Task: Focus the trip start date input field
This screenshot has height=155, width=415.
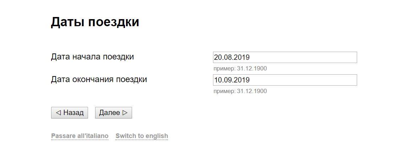Action: click(285, 57)
